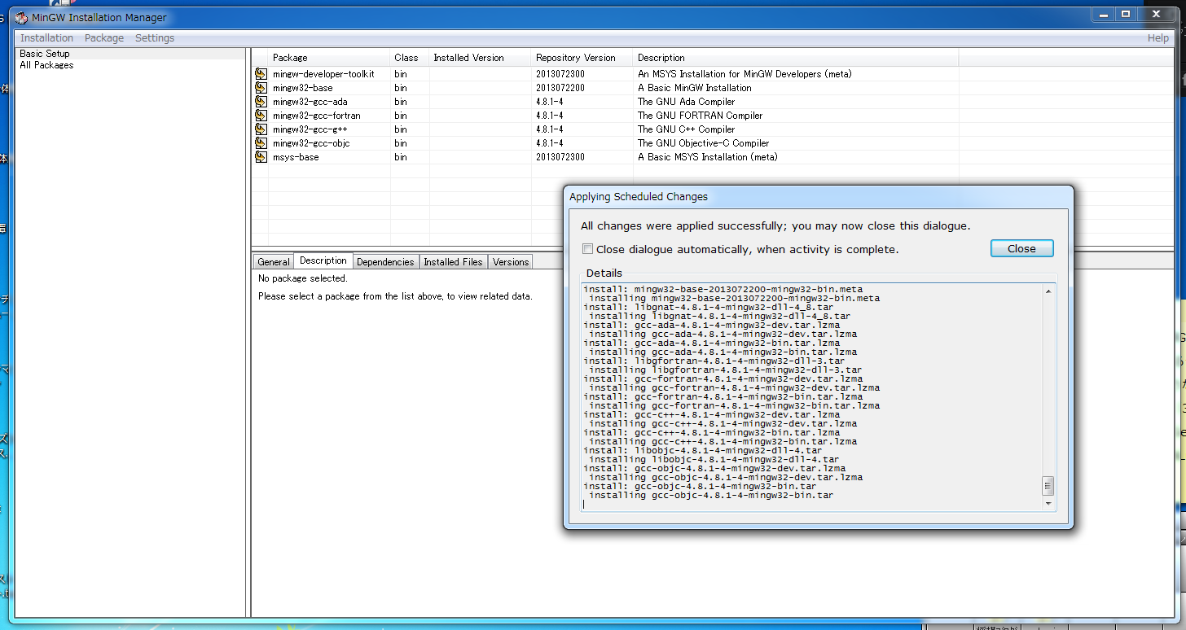
Task: Click 'The GNU Objective-C Compiler' description
Action: pos(703,143)
